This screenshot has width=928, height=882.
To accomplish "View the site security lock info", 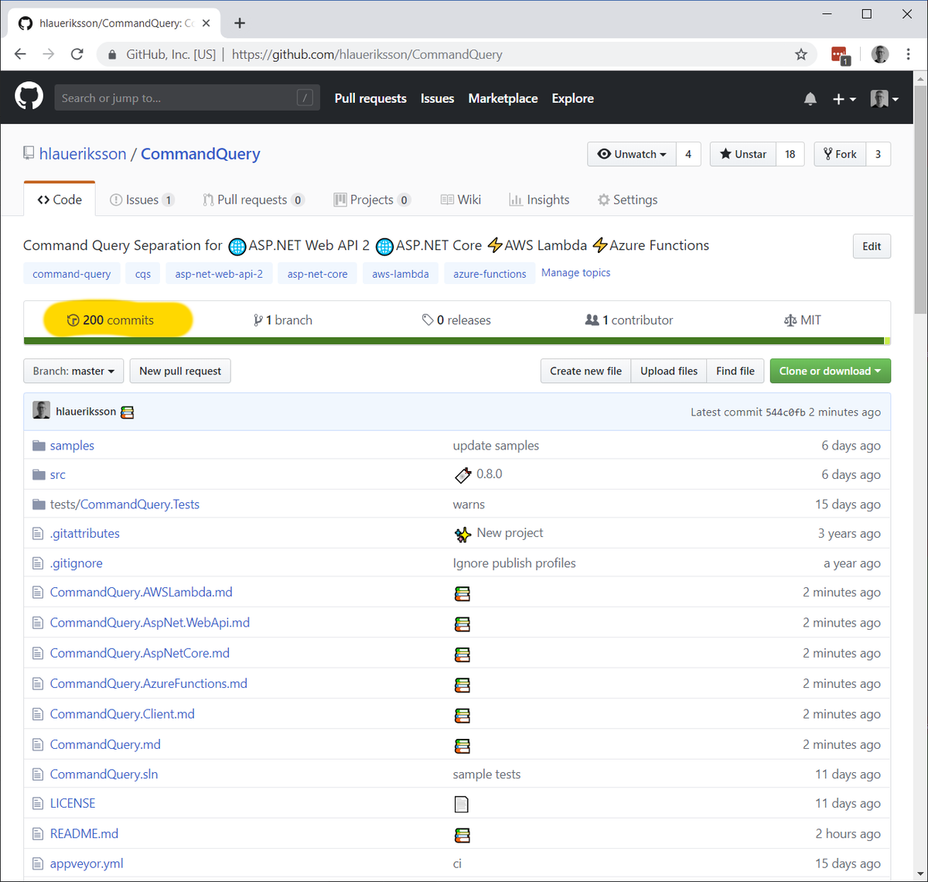I will click(113, 54).
